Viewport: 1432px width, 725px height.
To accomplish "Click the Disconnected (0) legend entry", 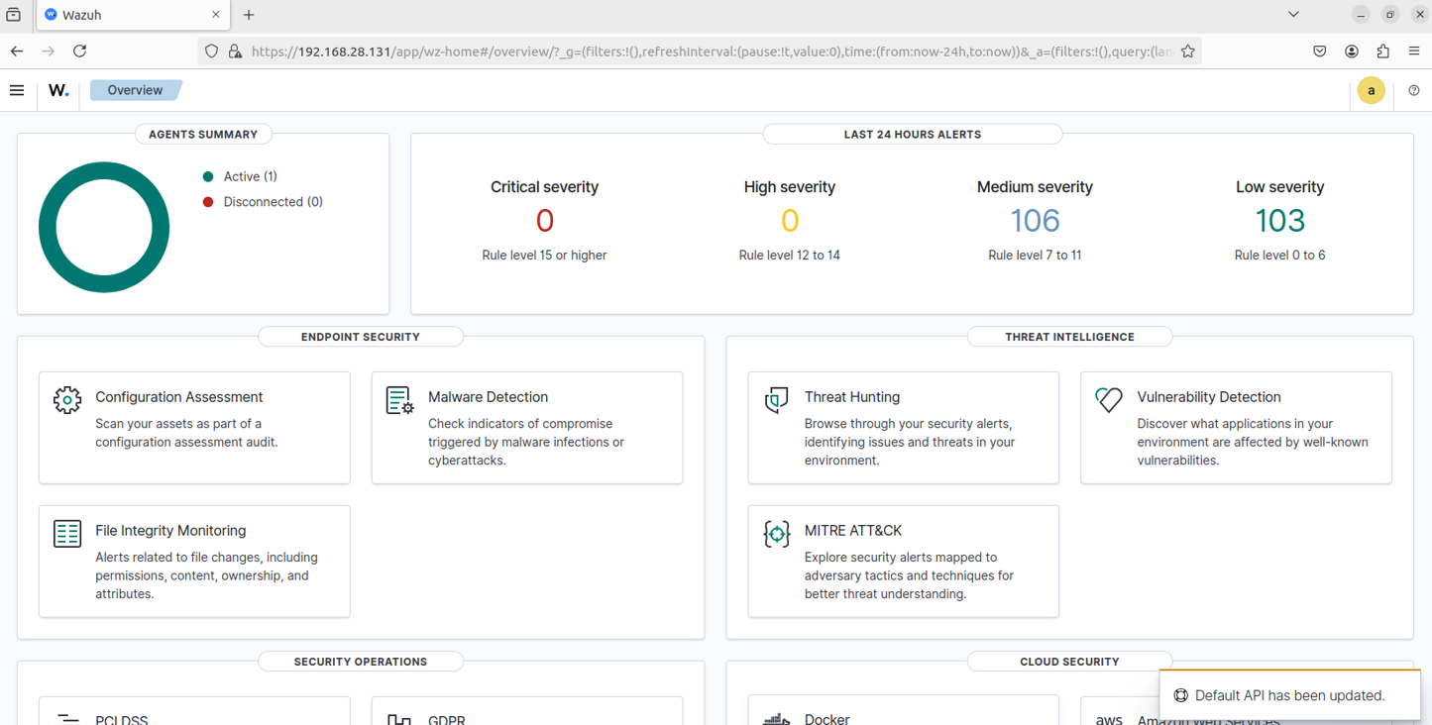I will [x=263, y=202].
